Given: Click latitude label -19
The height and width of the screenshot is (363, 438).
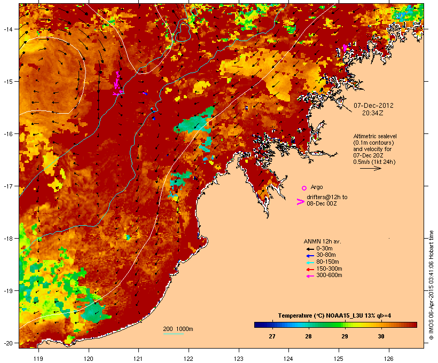Looking at the screenshot, I should [x=8, y=291].
